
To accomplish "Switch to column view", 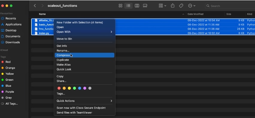I will pyautogui.click(x=137, y=6).
